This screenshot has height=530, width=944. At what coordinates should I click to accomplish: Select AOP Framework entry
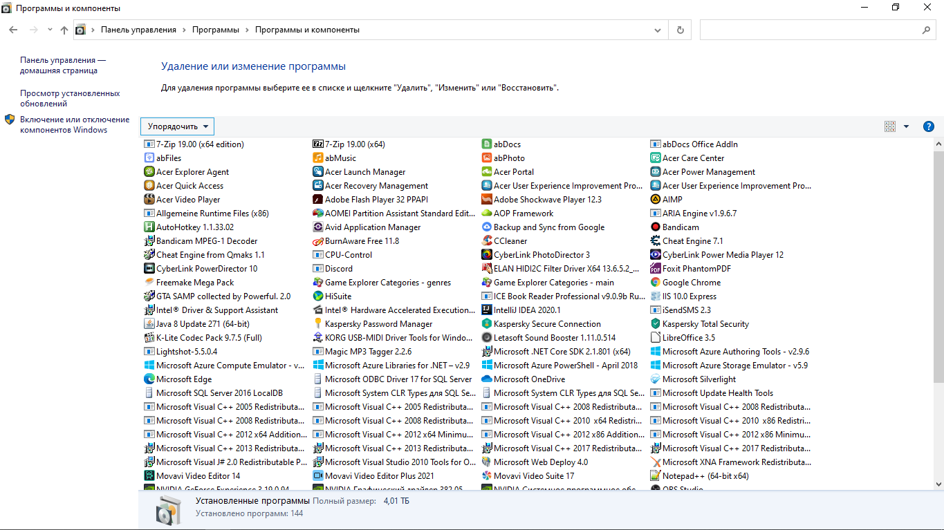click(x=517, y=214)
